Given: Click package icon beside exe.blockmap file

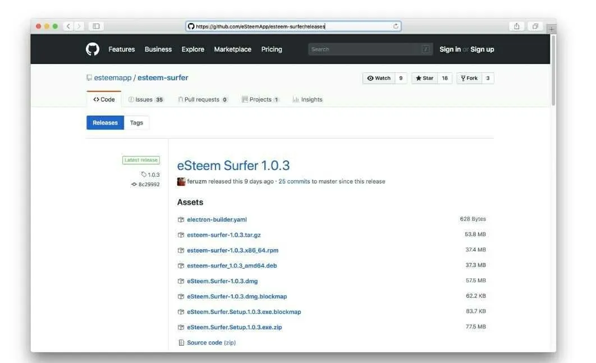Looking at the screenshot, I should [181, 312].
